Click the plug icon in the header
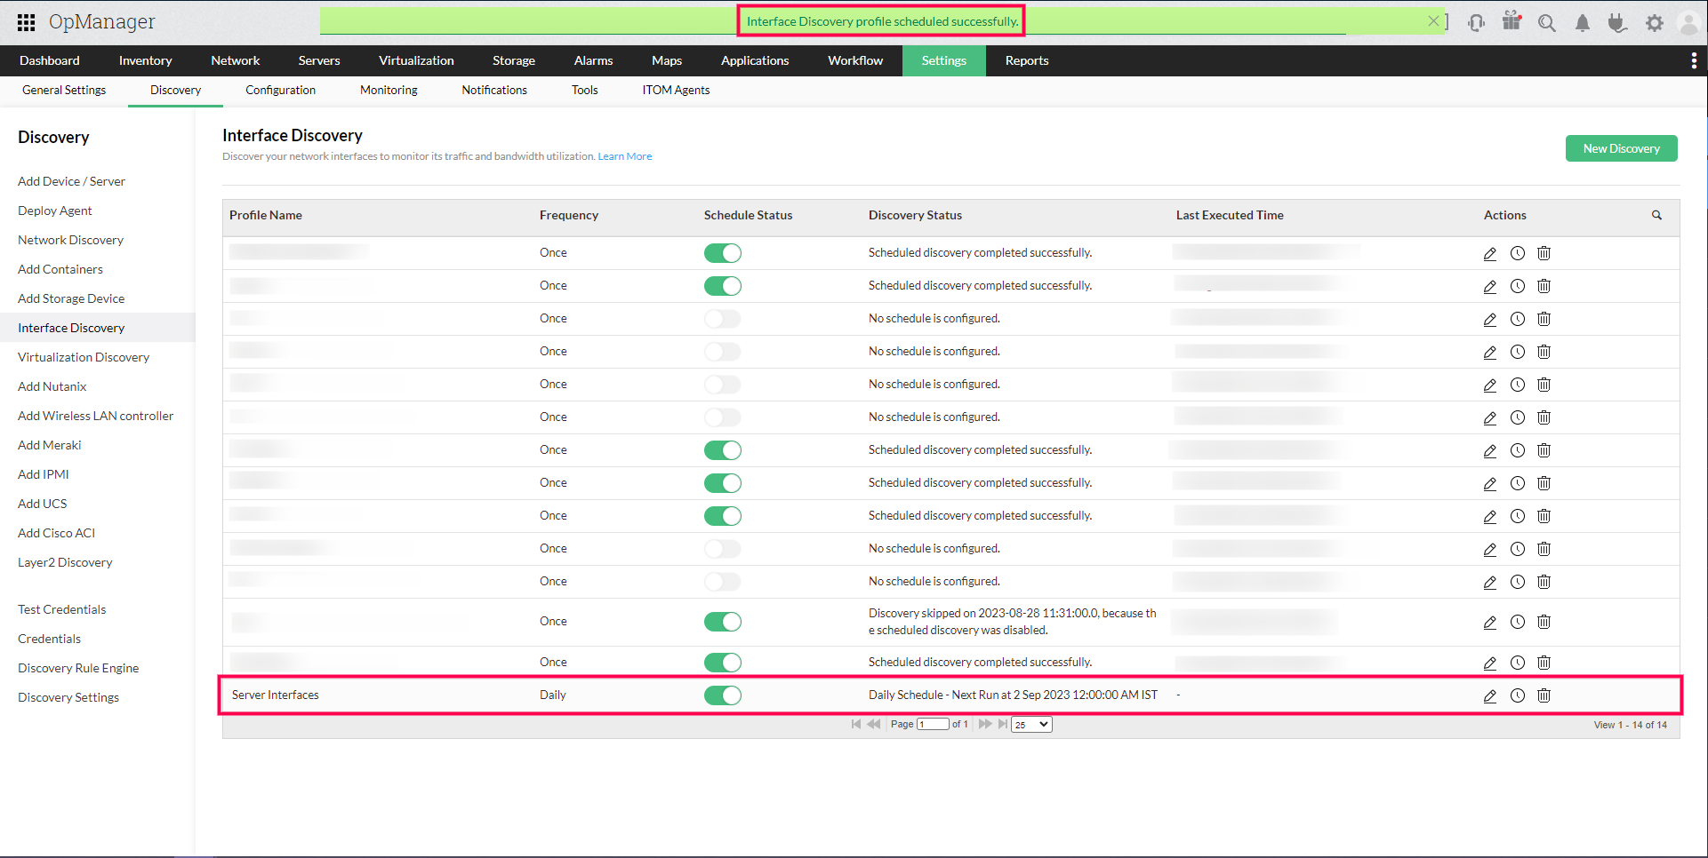Viewport: 1708px width, 858px height. pyautogui.click(x=1617, y=23)
